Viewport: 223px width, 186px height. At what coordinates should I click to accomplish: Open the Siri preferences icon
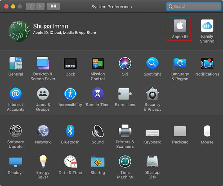coord(125,63)
